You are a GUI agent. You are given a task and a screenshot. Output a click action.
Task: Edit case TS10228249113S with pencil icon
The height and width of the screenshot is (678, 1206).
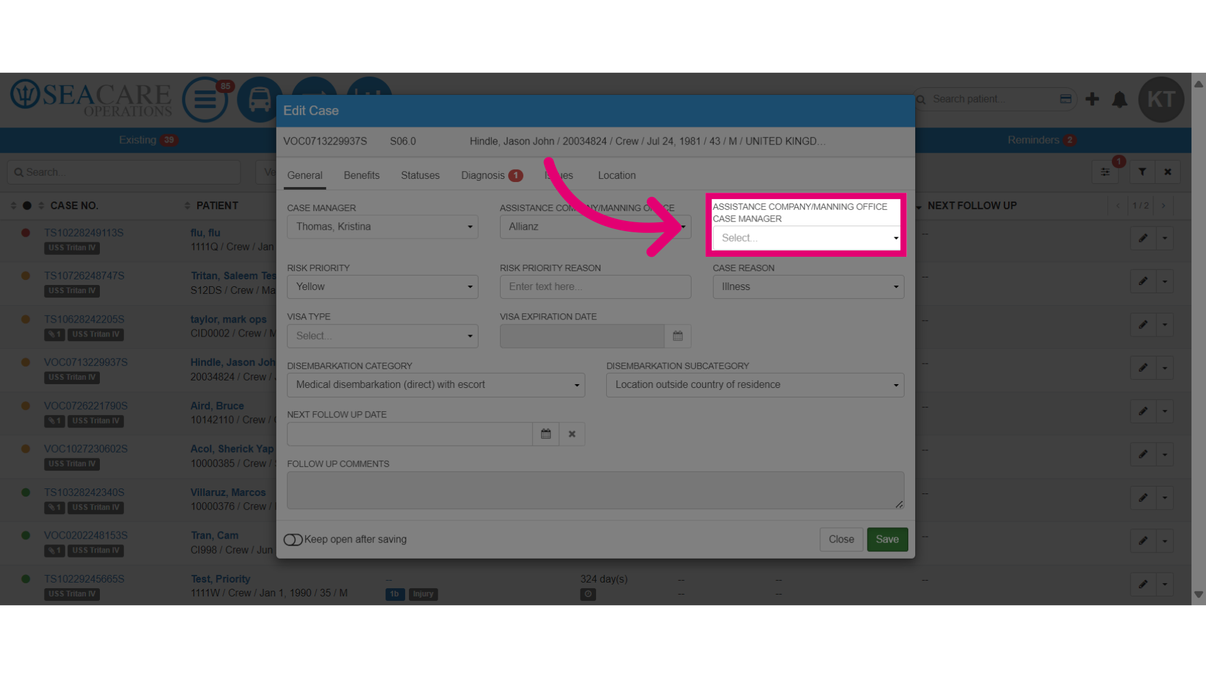coord(1143,238)
